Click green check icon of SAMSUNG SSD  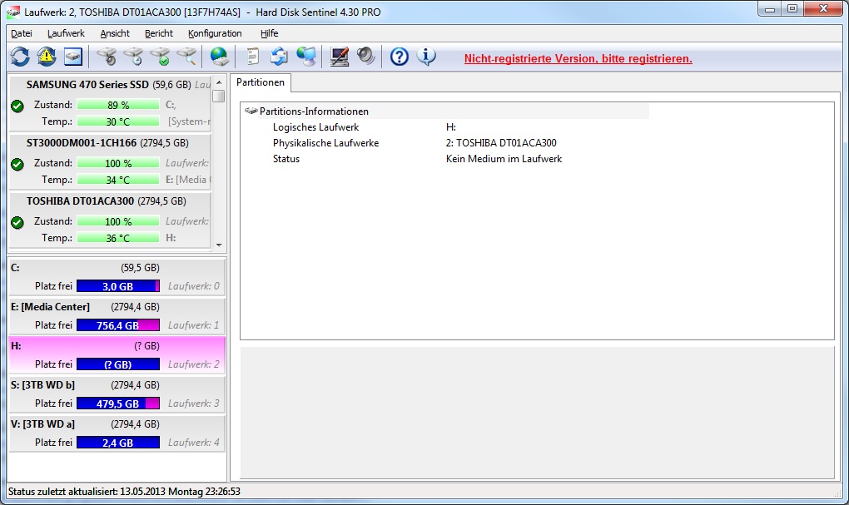17,106
